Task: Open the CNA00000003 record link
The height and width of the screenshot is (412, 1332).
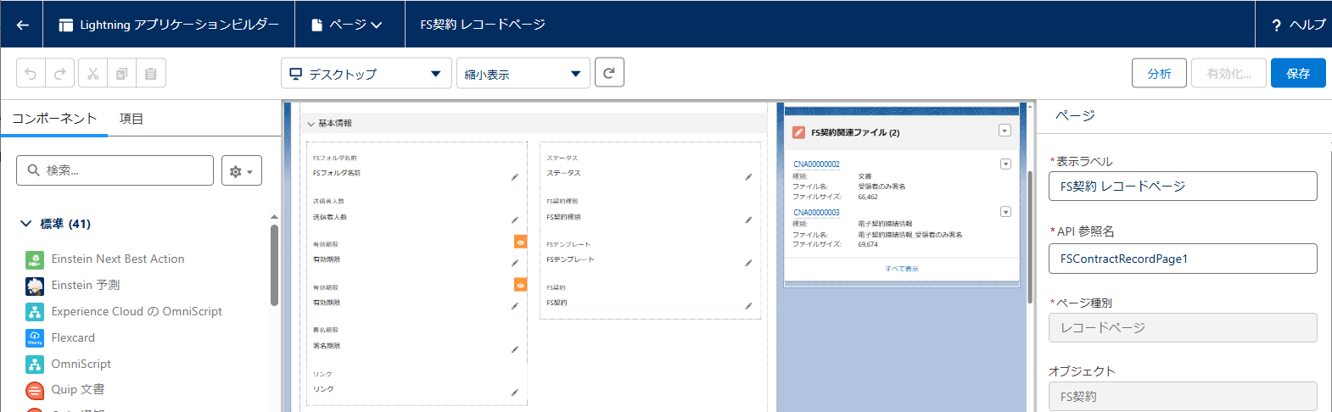Action: tap(816, 213)
